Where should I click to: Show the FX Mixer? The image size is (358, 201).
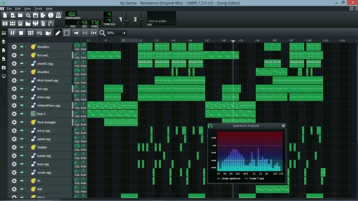click(36, 23)
